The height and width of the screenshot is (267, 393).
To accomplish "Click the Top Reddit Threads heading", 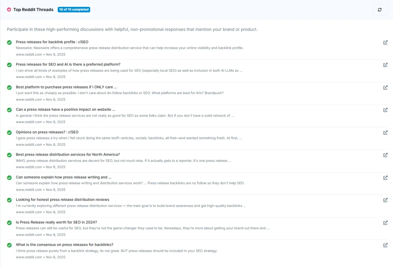I will 33,10.
